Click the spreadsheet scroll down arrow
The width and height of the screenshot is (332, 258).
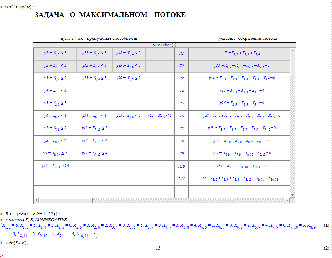coord(292,195)
